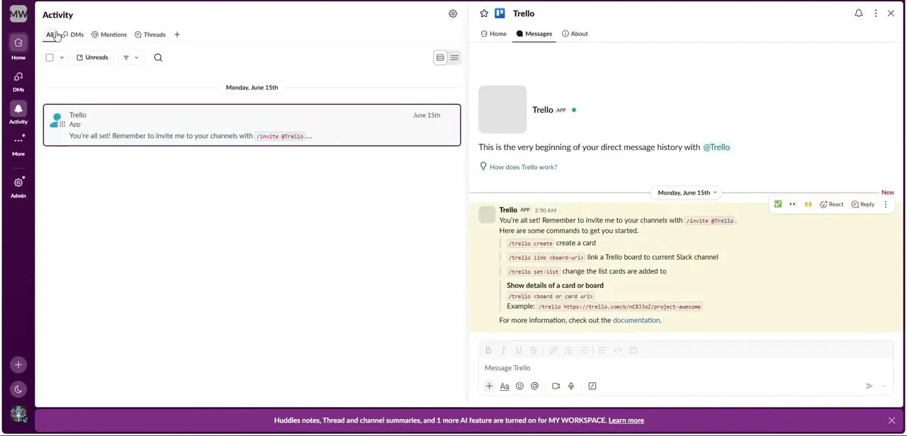Click the Reply button on message
Viewport: 907px width, 436px height.
863,205
